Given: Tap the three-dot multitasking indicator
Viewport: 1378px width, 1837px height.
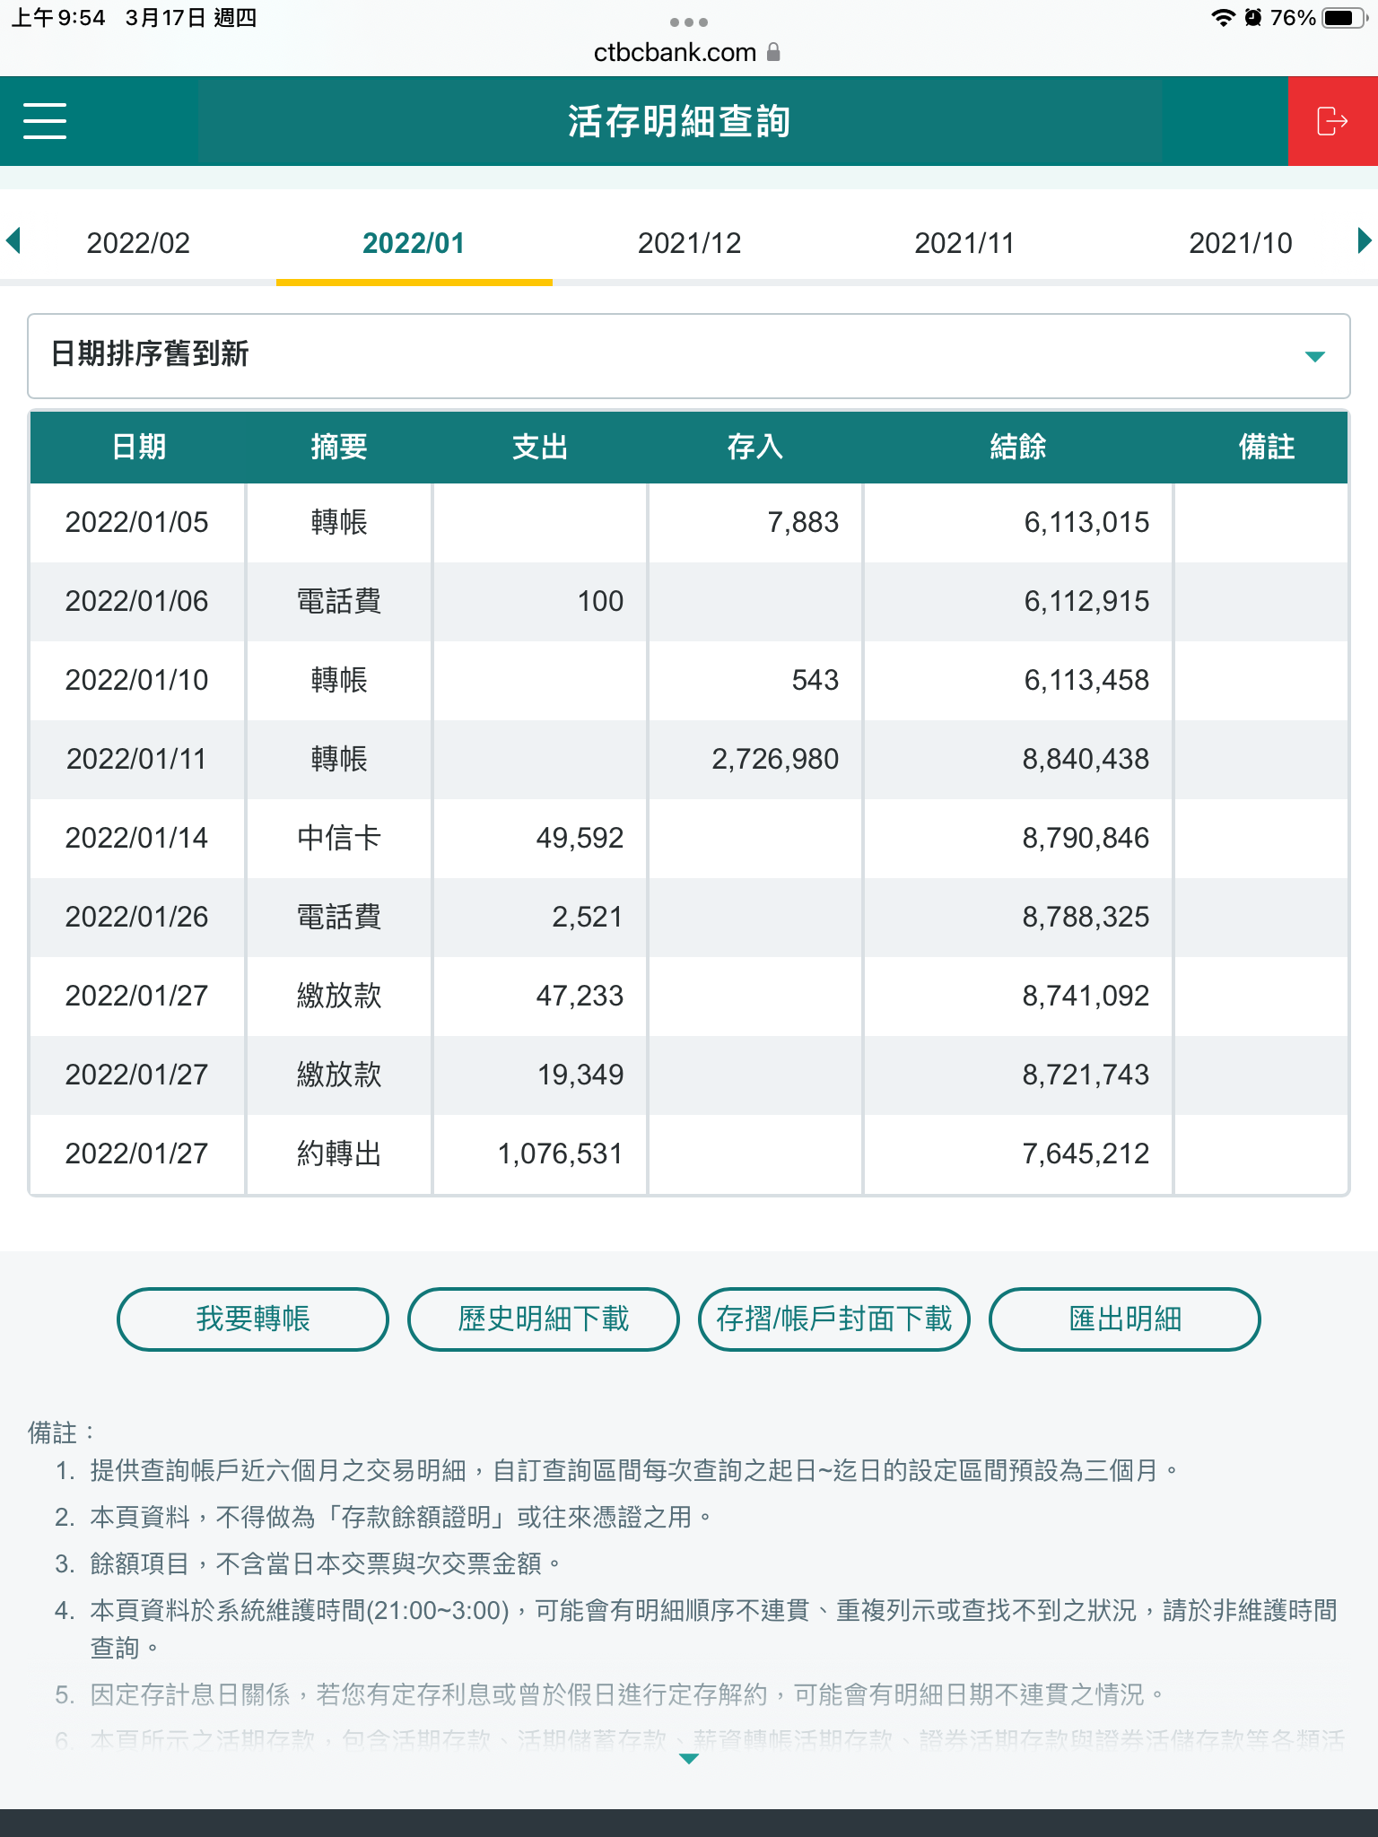Looking at the screenshot, I should pos(688,22).
